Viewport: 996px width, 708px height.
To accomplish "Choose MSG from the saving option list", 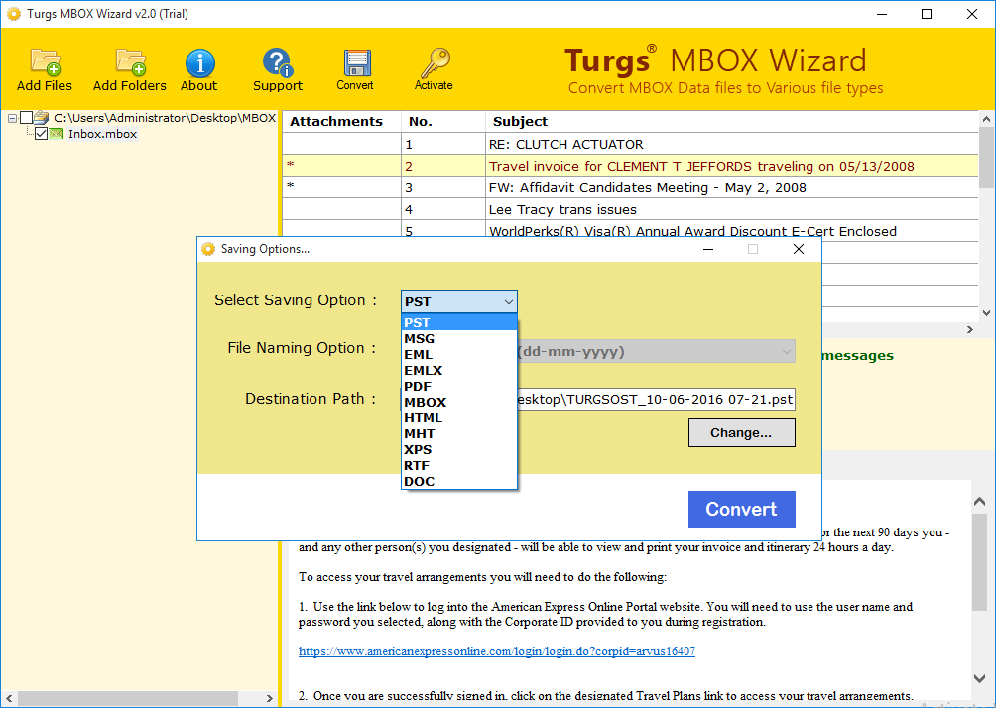I will (460, 338).
